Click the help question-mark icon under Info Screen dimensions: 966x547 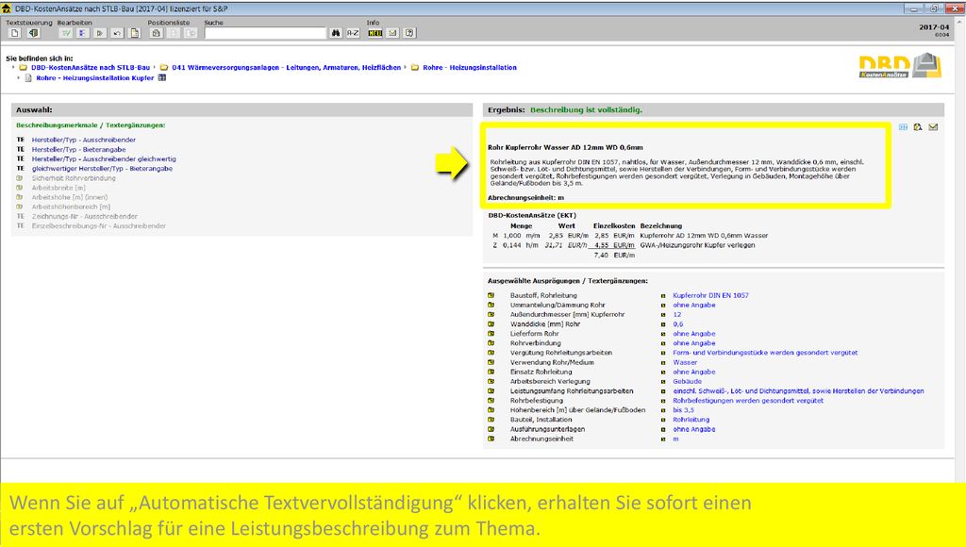tap(409, 33)
